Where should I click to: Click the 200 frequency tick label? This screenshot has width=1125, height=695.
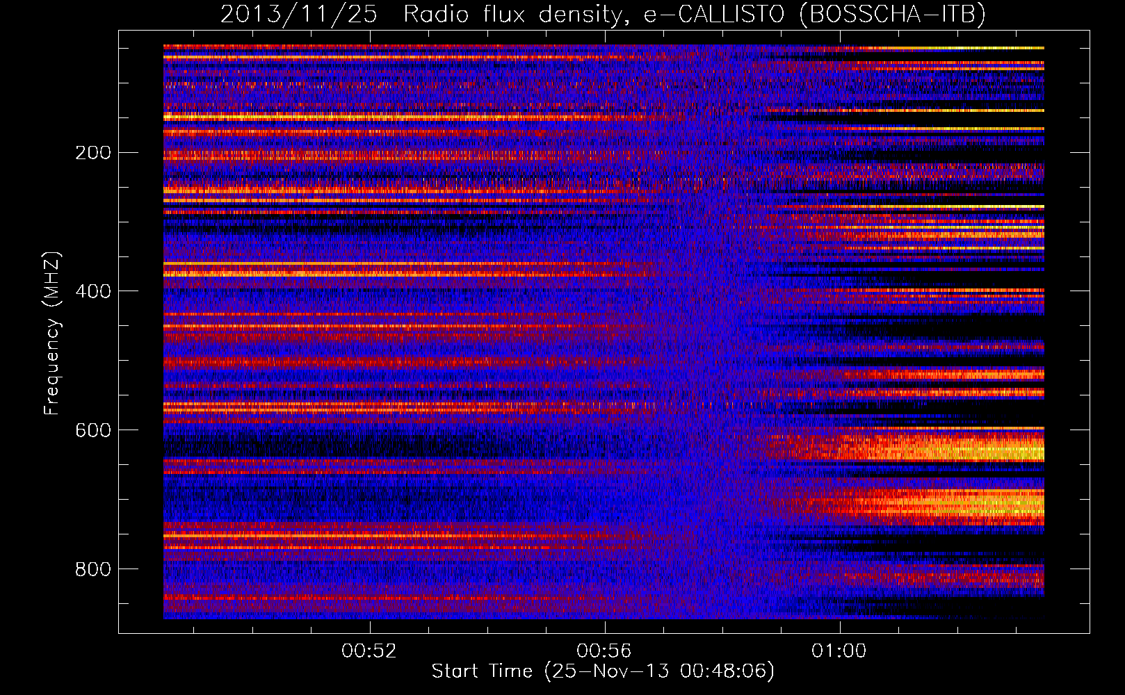tap(93, 153)
